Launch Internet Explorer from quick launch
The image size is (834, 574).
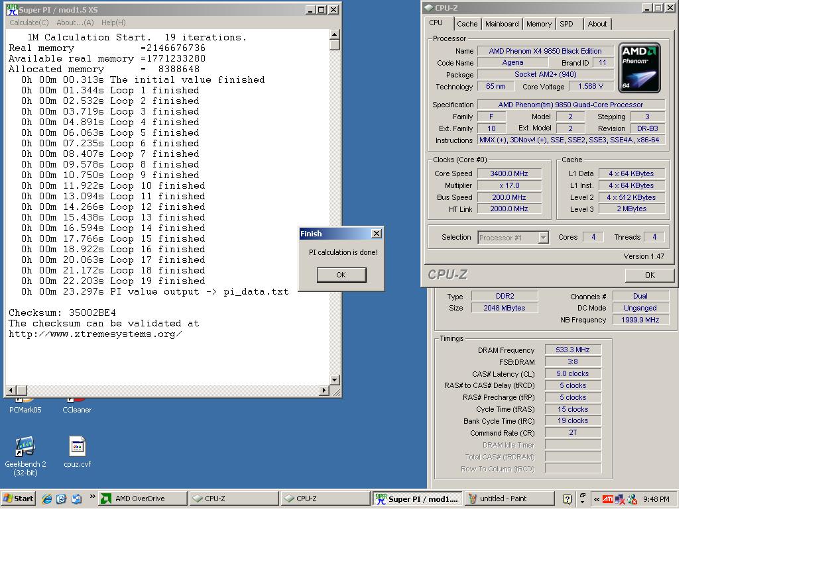click(x=47, y=499)
